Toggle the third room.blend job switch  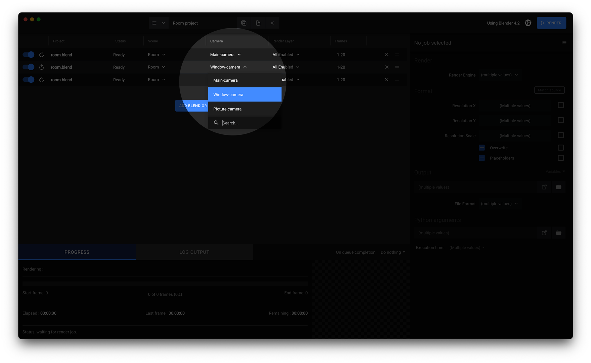point(29,80)
